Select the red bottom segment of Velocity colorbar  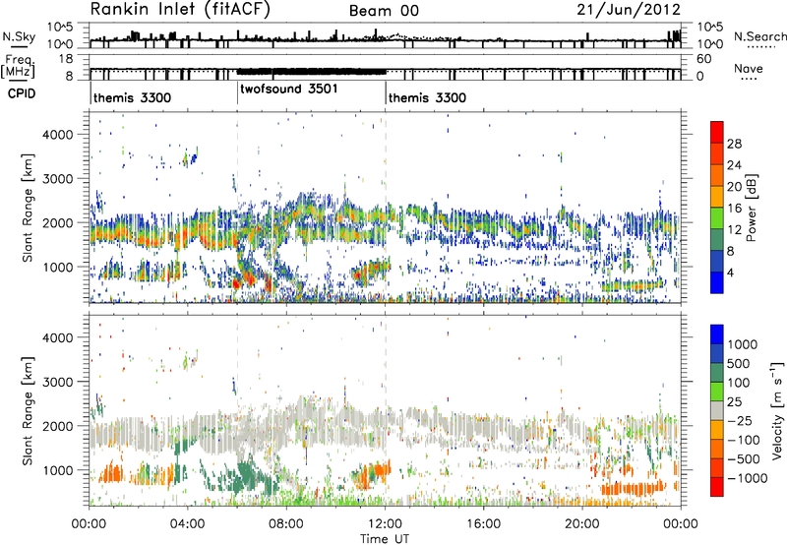717,487
